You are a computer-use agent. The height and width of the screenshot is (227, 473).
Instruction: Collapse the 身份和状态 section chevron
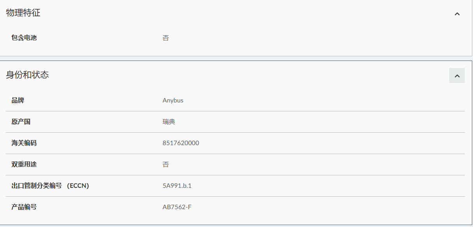457,76
